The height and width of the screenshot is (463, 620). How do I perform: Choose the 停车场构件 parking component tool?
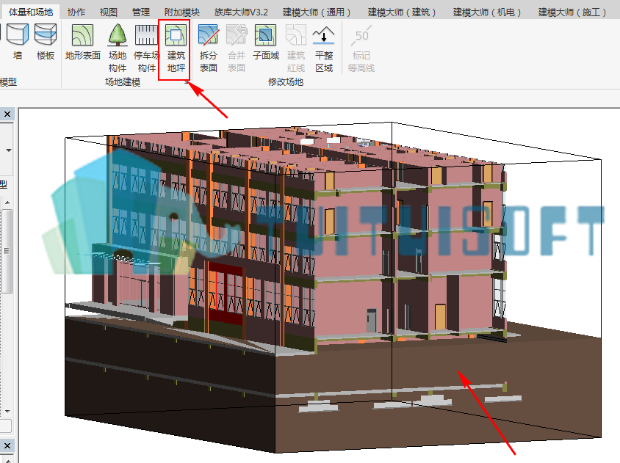click(146, 48)
